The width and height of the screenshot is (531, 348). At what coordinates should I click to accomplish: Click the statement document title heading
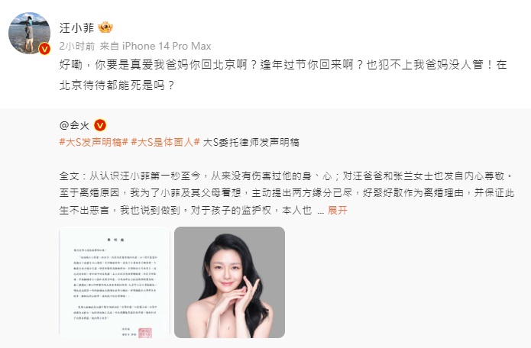(115, 240)
